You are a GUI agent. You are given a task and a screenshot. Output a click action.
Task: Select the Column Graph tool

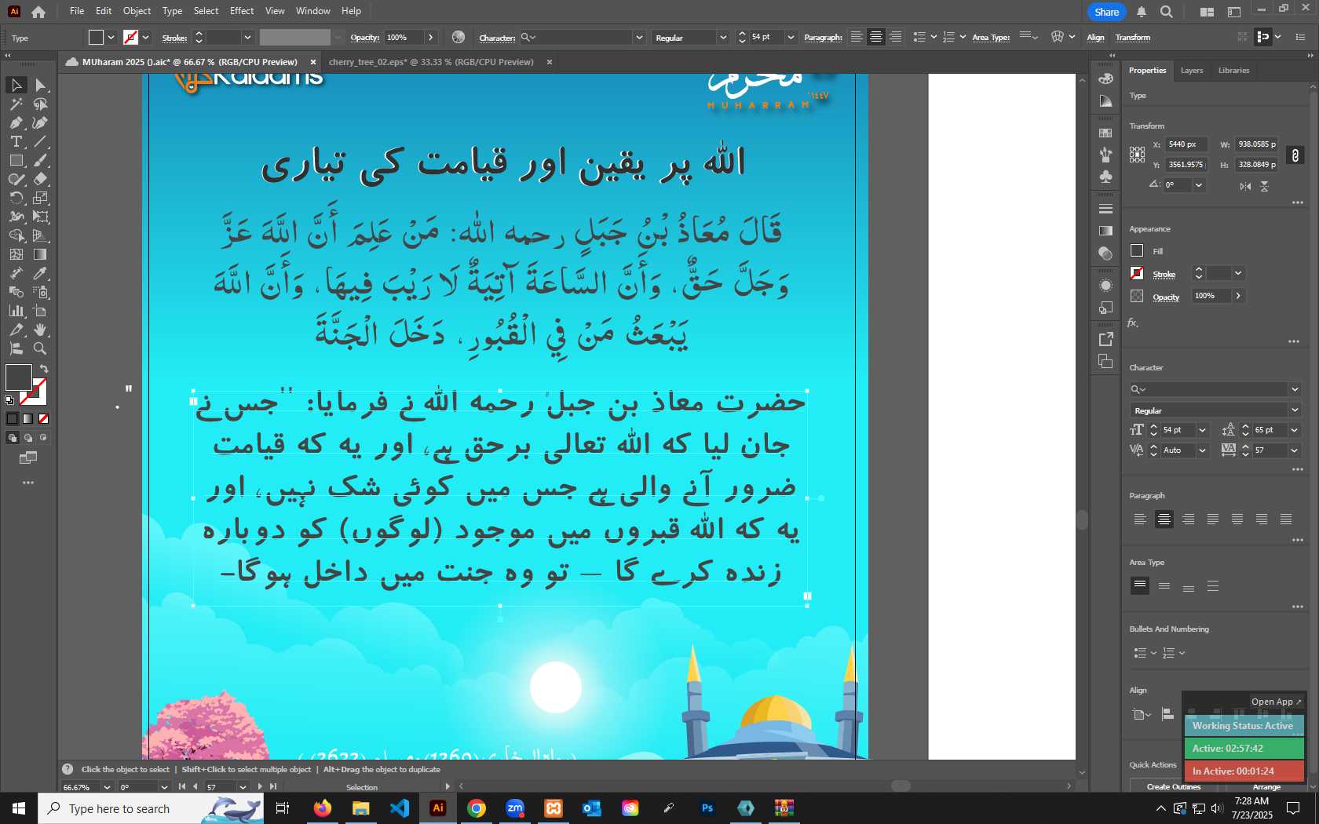point(16,311)
